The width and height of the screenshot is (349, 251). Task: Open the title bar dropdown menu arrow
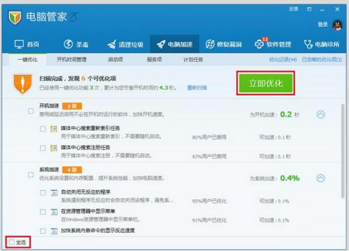pyautogui.click(x=310, y=9)
